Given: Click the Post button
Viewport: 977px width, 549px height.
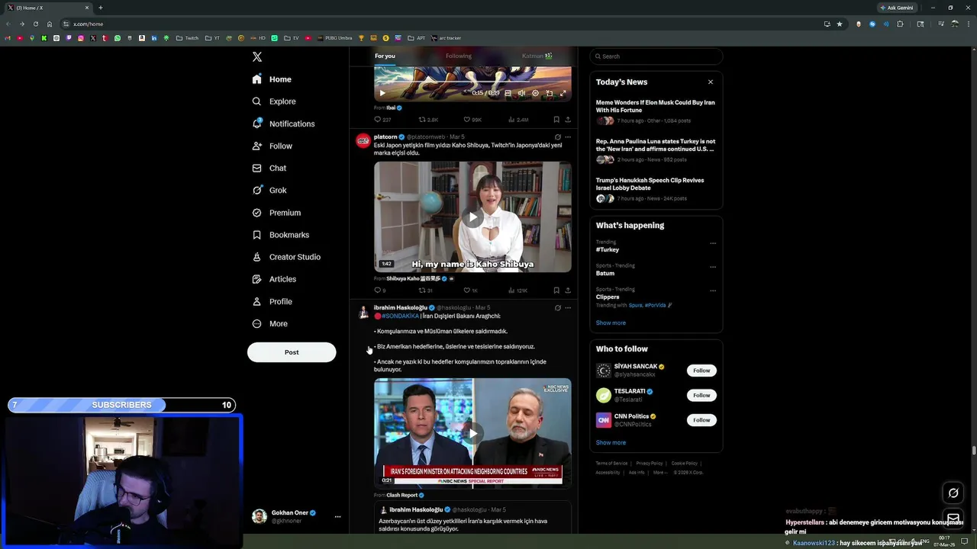Looking at the screenshot, I should tap(292, 352).
